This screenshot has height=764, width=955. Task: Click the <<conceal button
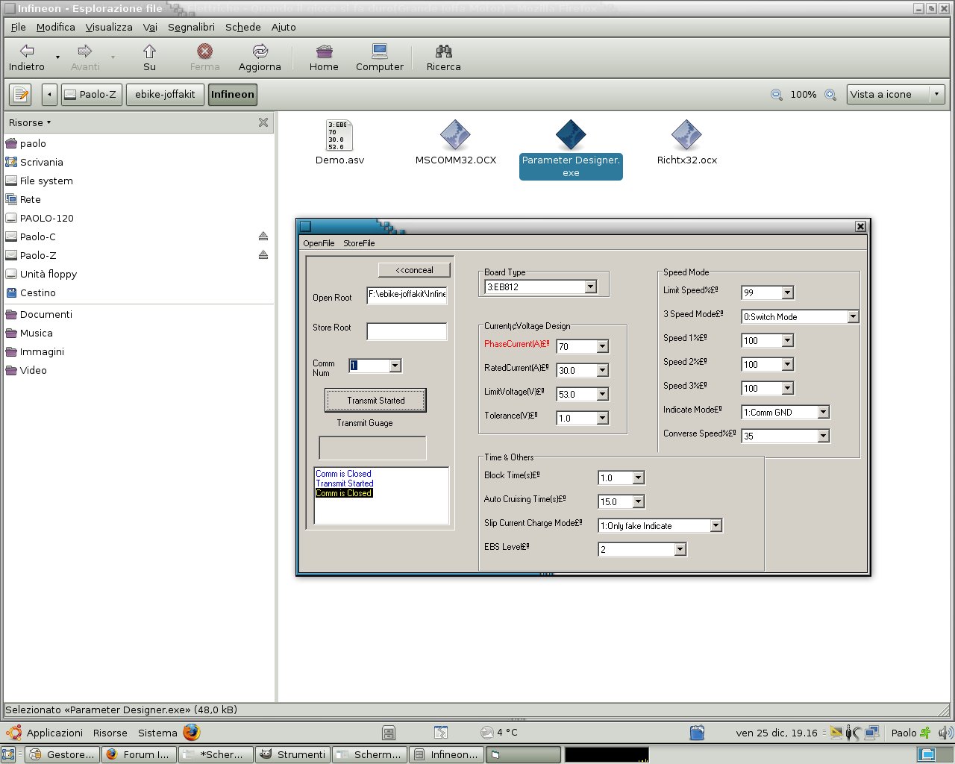(414, 270)
